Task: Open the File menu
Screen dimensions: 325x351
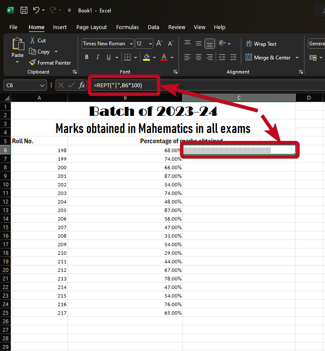Action: tap(13, 27)
